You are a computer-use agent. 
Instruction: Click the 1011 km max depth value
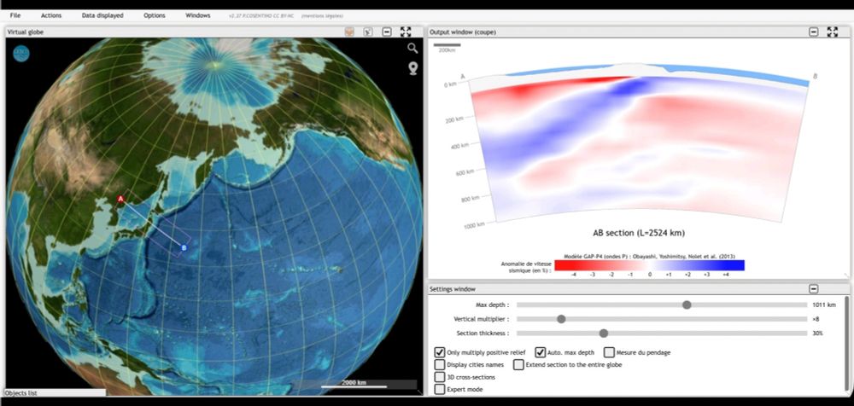(823, 304)
